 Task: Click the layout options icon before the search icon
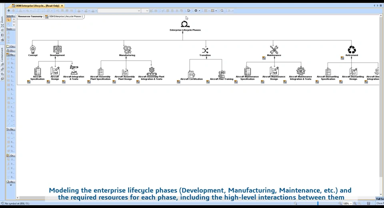pyautogui.click(x=212, y=10)
